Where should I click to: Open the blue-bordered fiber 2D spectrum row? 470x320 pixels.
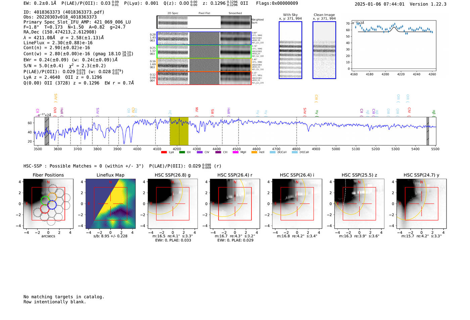[x=204, y=38]
